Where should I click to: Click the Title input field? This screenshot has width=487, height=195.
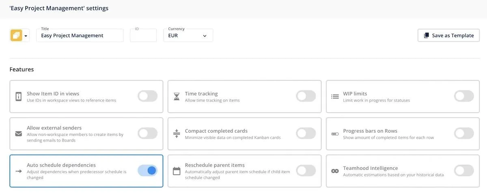[x=80, y=35]
